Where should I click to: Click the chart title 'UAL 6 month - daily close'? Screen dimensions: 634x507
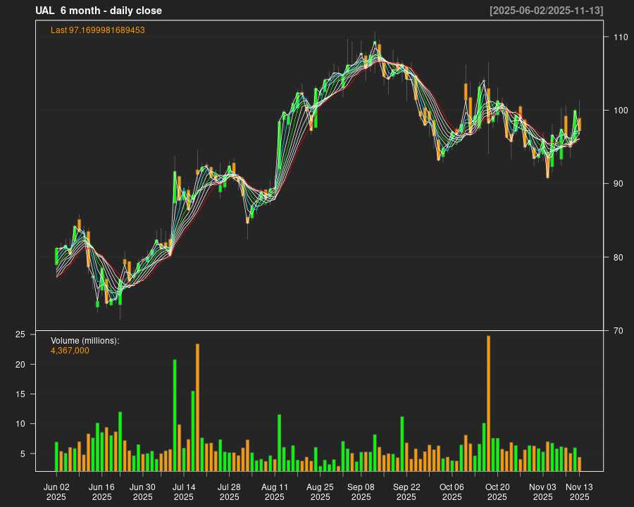[x=99, y=11]
